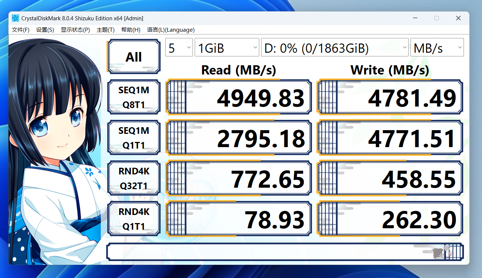The image size is (482, 278).
Task: Open the 设置(S) menu
Action: coord(45,30)
